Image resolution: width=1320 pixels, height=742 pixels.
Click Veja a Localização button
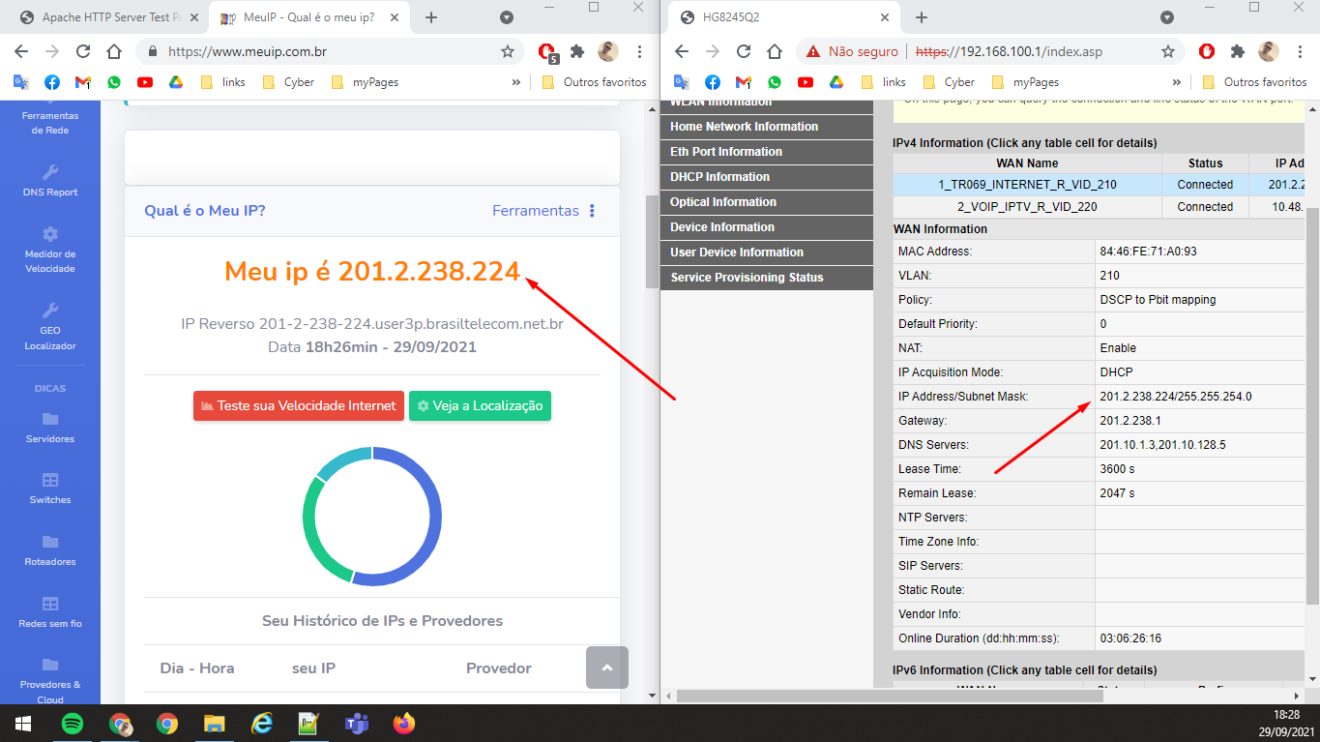point(480,406)
